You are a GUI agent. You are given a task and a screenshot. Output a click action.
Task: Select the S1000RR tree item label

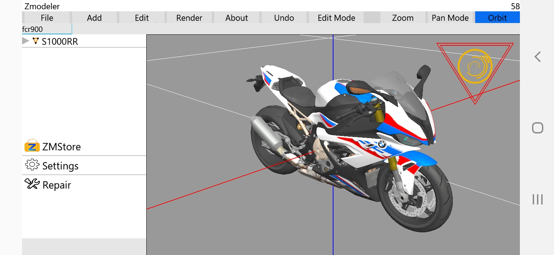pos(60,41)
